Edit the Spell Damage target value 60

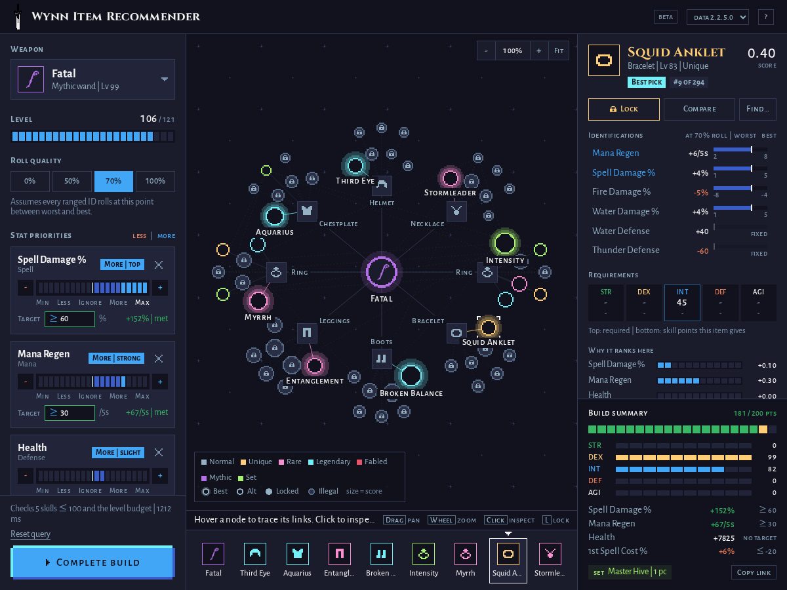[x=70, y=319]
